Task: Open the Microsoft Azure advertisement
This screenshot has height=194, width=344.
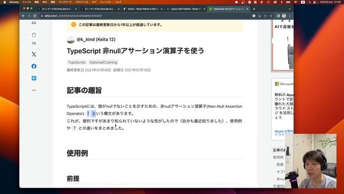Action: [x=282, y=109]
